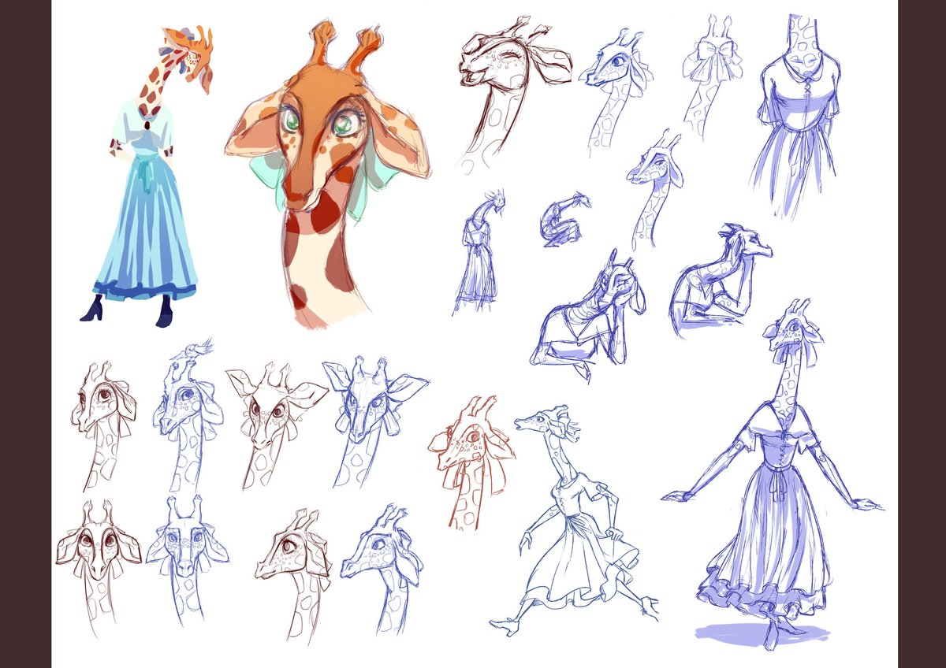Click the colored full-body giraffe in blue skirt
946x668 pixels.
click(x=147, y=175)
